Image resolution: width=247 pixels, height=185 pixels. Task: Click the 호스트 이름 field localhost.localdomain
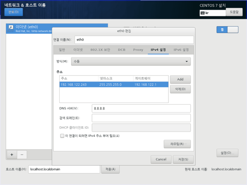[64, 169]
